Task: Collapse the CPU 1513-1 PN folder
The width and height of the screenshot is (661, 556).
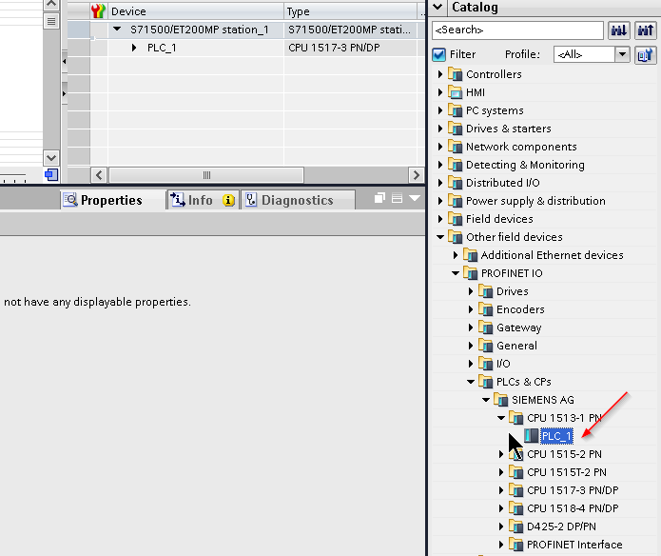Action: [x=501, y=418]
